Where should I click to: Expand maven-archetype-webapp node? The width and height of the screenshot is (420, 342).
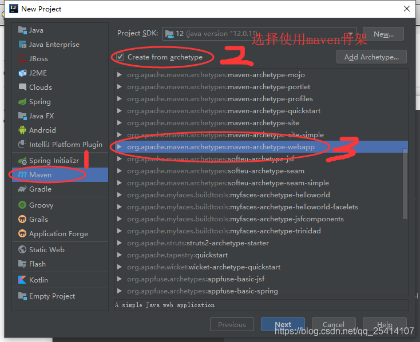[120, 147]
